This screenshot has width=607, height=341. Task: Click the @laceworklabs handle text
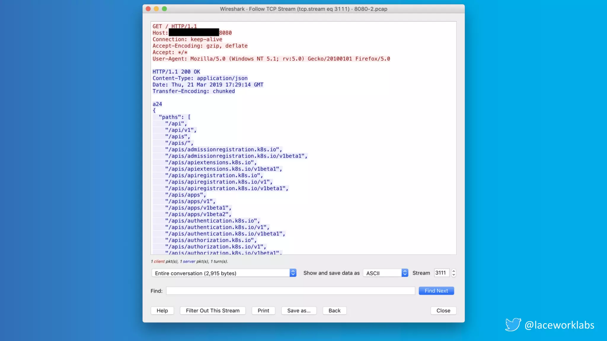click(559, 325)
